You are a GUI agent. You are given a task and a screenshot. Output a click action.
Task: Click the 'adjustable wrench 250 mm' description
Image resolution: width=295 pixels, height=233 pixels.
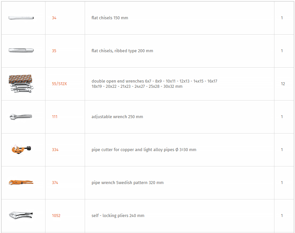click(x=117, y=117)
